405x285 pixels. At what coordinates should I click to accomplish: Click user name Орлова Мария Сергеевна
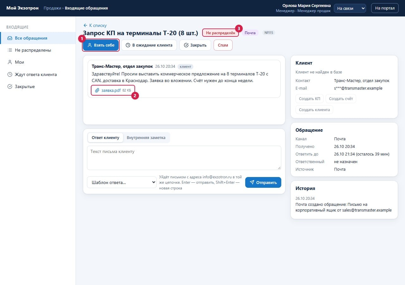click(306, 6)
